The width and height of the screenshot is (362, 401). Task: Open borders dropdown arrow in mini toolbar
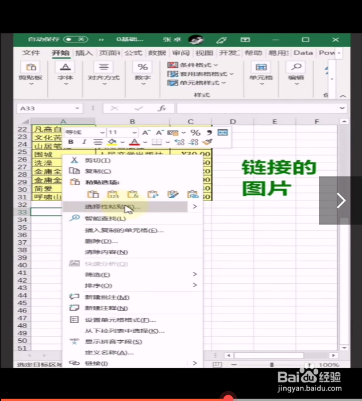click(x=168, y=142)
